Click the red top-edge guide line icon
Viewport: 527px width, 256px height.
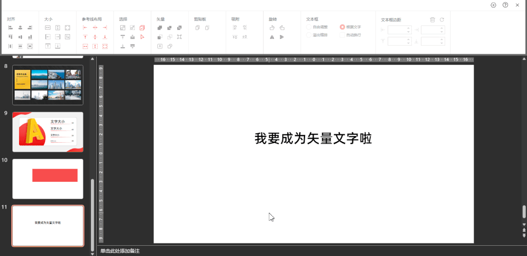(85, 37)
